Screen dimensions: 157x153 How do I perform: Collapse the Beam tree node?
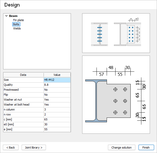[7, 16]
